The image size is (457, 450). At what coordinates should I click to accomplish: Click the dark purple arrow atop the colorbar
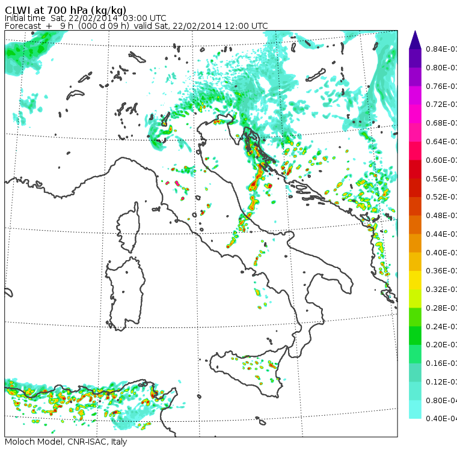(416, 41)
